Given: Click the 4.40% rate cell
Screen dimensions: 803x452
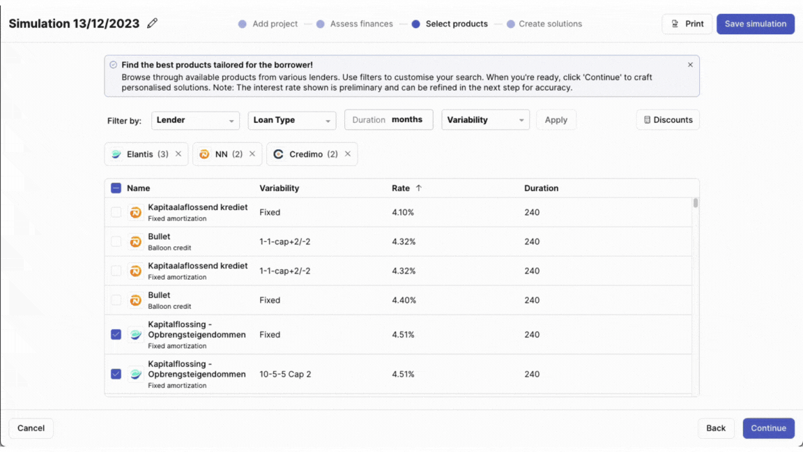Looking at the screenshot, I should click(x=404, y=300).
